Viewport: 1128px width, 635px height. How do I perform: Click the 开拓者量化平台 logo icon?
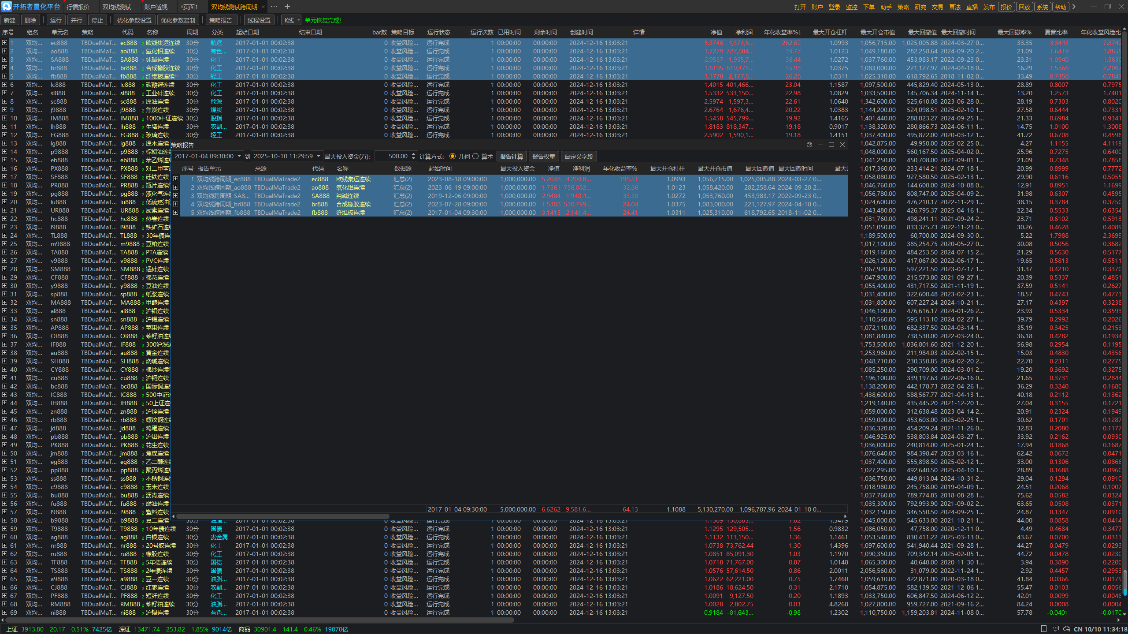coord(6,7)
